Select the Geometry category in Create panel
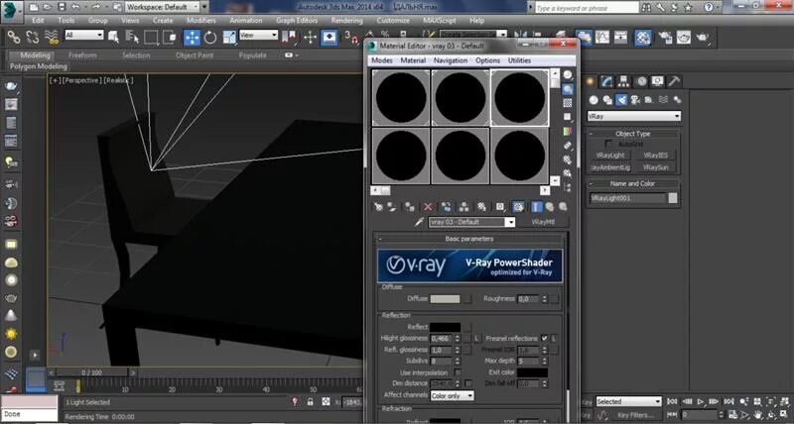Image resolution: width=794 pixels, height=424 pixels. click(x=594, y=100)
